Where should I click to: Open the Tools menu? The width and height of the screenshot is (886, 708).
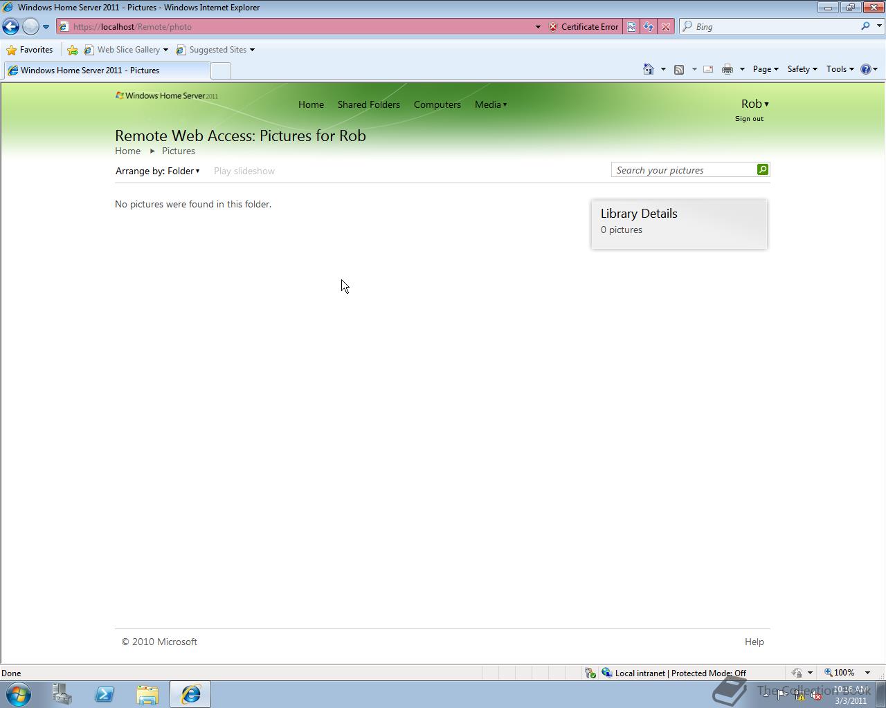click(840, 69)
